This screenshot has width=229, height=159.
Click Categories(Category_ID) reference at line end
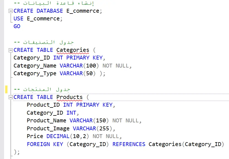click(x=186, y=144)
